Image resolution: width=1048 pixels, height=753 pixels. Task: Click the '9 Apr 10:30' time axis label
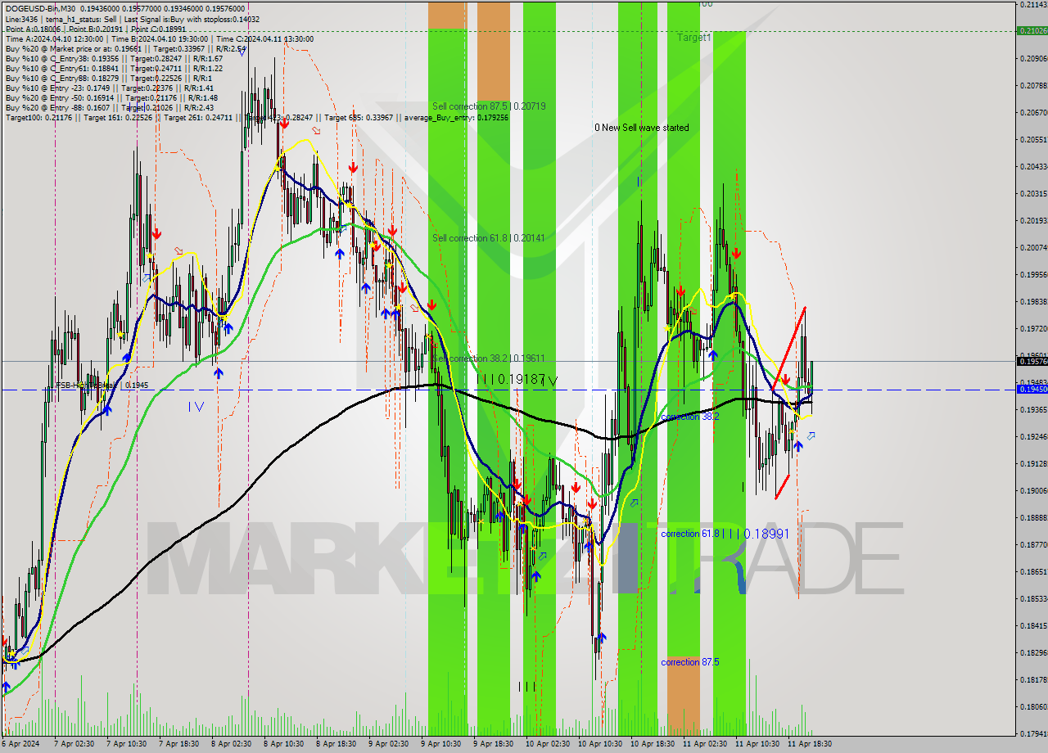[441, 744]
